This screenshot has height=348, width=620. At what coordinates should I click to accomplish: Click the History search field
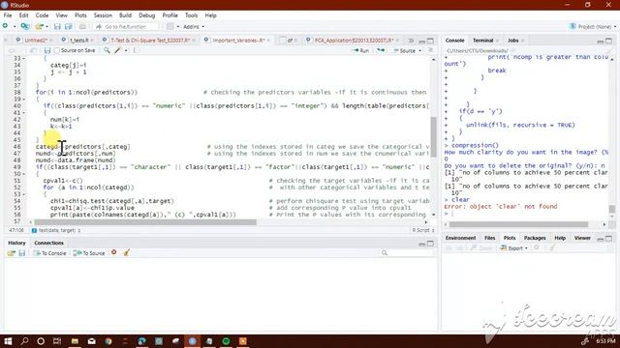[x=407, y=253]
